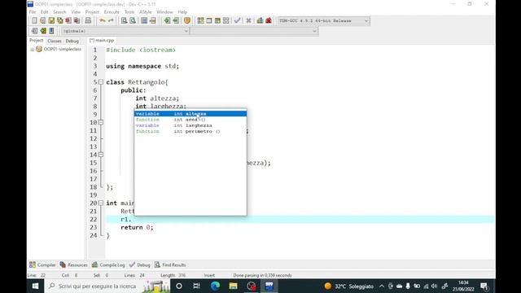Open Task View on the taskbar
Viewport: 521px width, 293px height.
point(196,286)
